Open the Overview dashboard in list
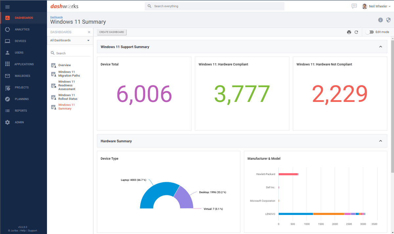 [64, 65]
